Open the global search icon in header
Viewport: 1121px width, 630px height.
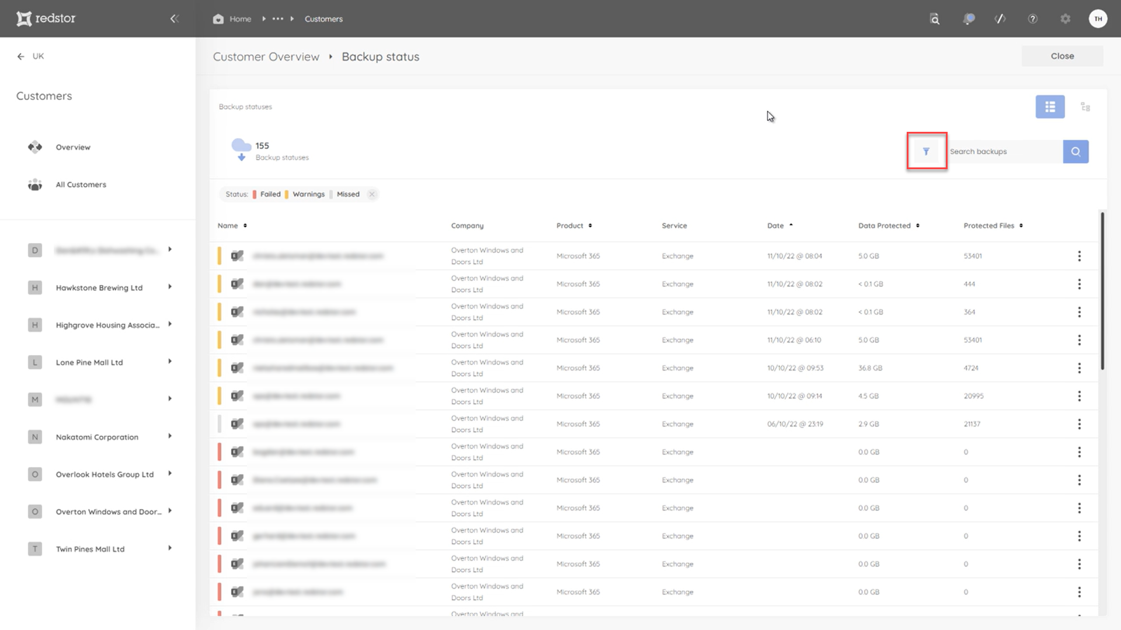[x=935, y=19]
